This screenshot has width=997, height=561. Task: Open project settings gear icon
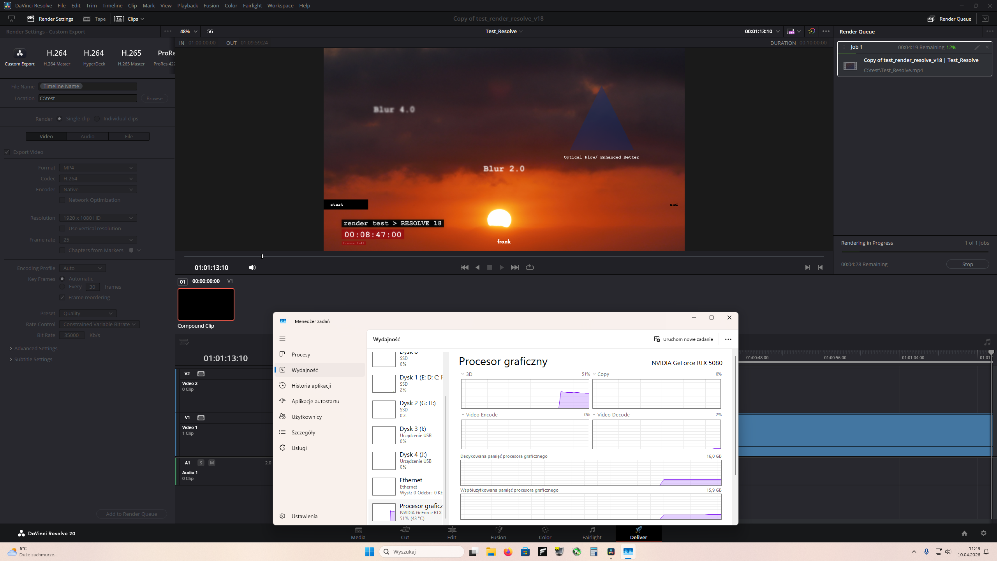tap(983, 533)
